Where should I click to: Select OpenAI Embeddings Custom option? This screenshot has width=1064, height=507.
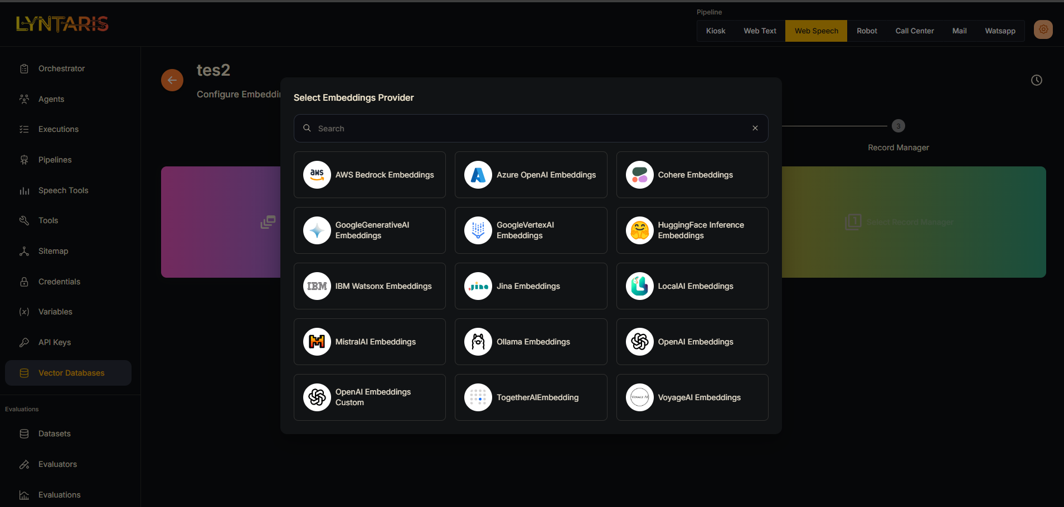[370, 397]
